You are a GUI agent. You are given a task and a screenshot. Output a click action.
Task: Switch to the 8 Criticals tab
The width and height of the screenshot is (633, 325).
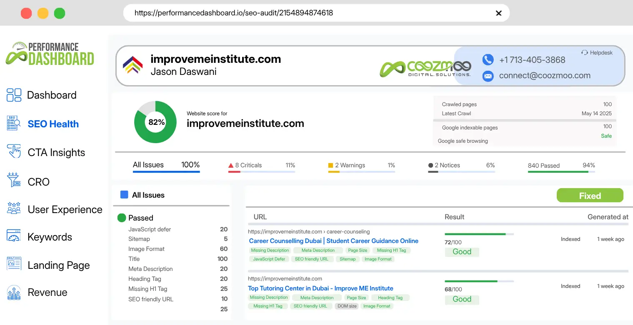point(262,166)
